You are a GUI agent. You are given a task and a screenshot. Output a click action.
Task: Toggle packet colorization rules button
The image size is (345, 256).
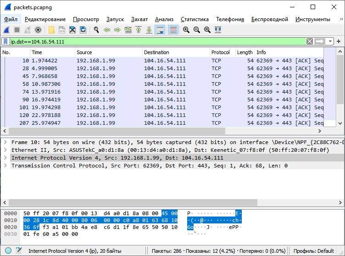173,30
